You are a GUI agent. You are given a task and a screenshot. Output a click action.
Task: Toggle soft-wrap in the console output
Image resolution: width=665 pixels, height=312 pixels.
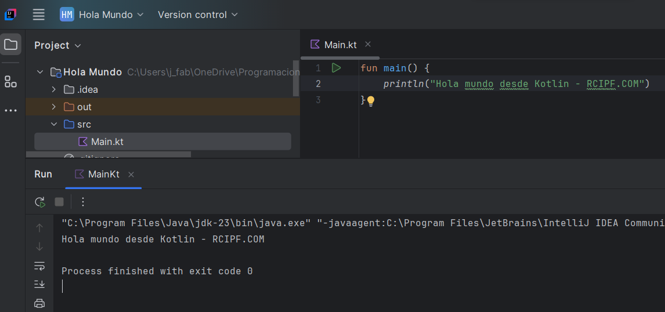39,266
